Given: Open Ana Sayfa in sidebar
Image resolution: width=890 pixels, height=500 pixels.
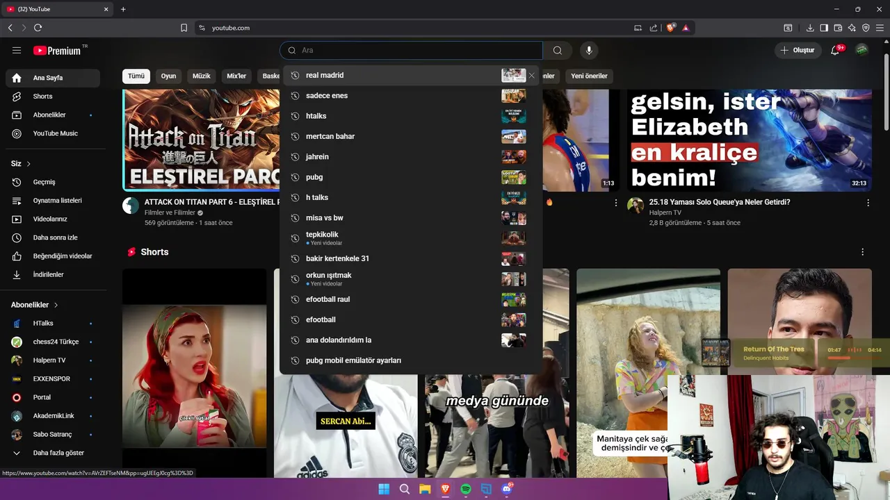Looking at the screenshot, I should pos(53,78).
